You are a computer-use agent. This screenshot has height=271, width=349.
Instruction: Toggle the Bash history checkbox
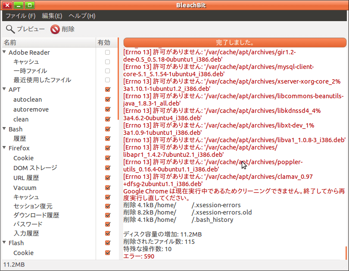tap(107, 139)
